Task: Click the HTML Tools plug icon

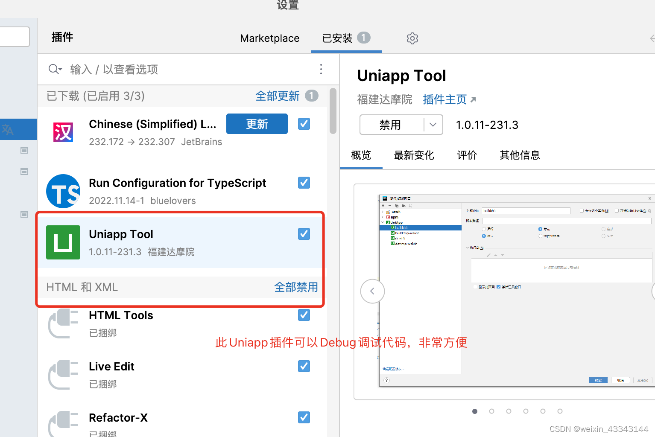Action: click(x=63, y=323)
